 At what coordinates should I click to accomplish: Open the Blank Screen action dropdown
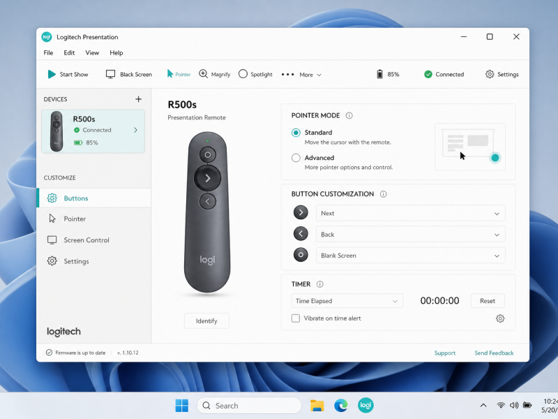coord(410,256)
